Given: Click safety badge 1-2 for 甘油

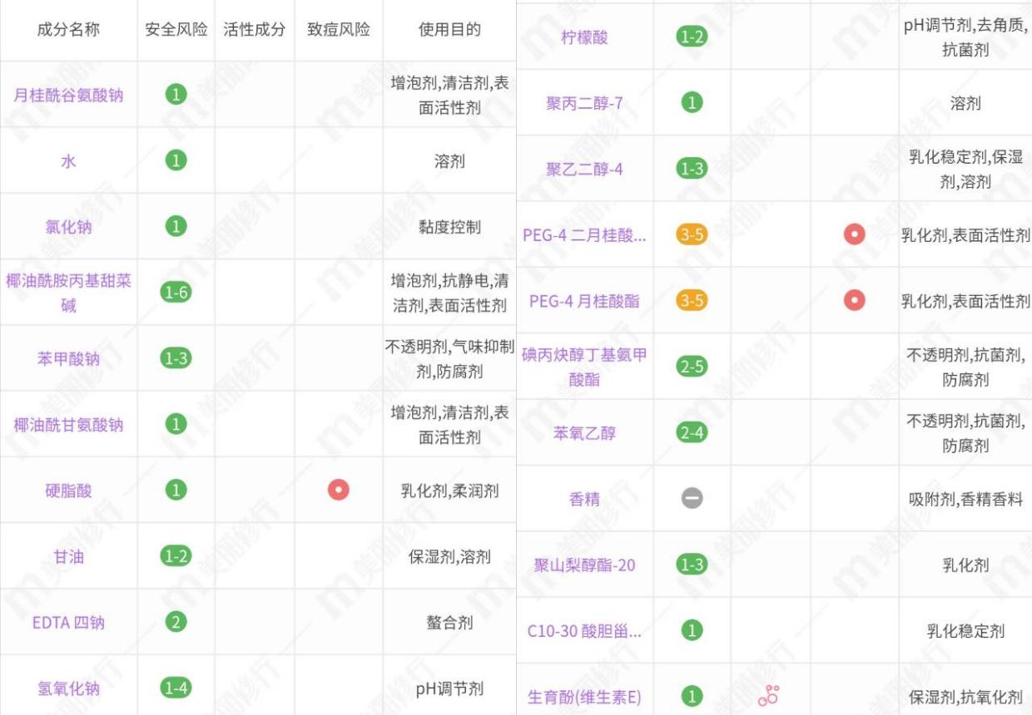Looking at the screenshot, I should [176, 555].
